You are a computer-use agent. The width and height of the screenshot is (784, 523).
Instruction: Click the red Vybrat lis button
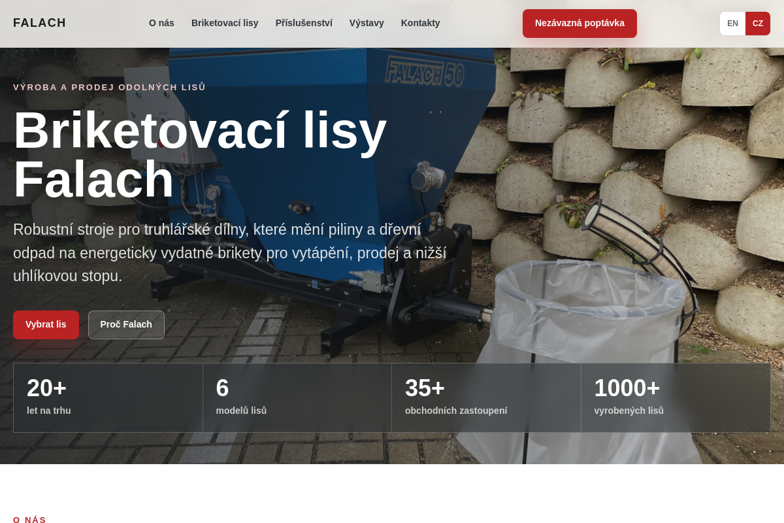pyautogui.click(x=46, y=325)
